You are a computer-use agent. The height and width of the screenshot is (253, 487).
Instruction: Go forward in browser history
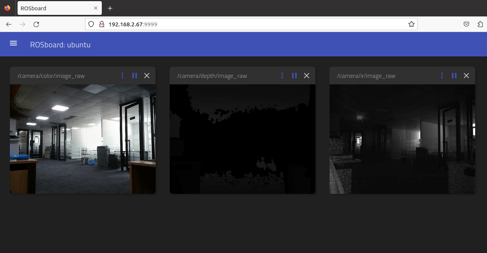[x=23, y=24]
